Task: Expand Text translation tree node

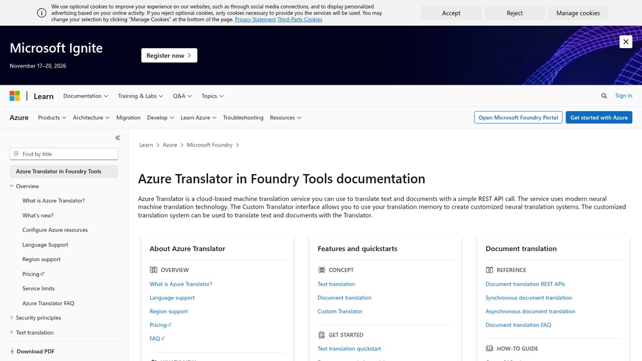Action: pyautogui.click(x=12, y=332)
